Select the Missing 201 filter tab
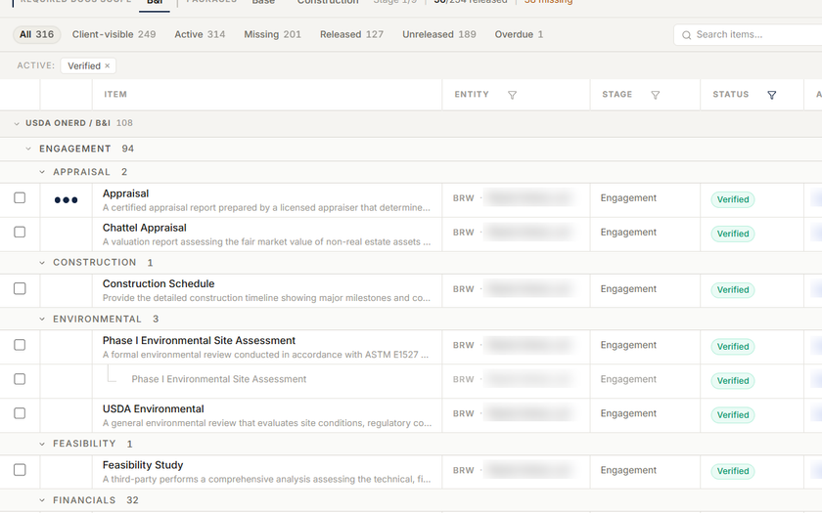 pos(273,34)
